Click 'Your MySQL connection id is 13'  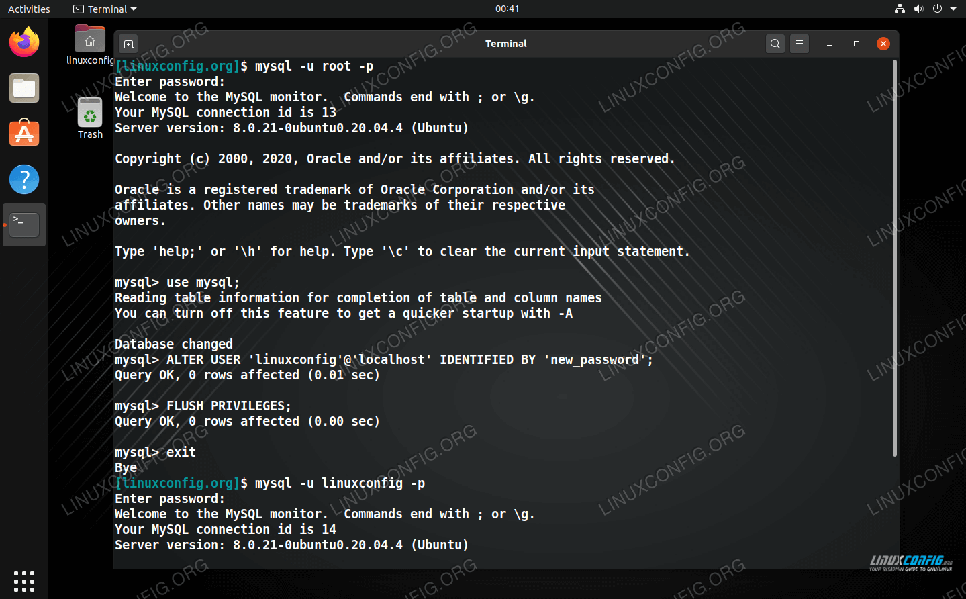point(226,113)
